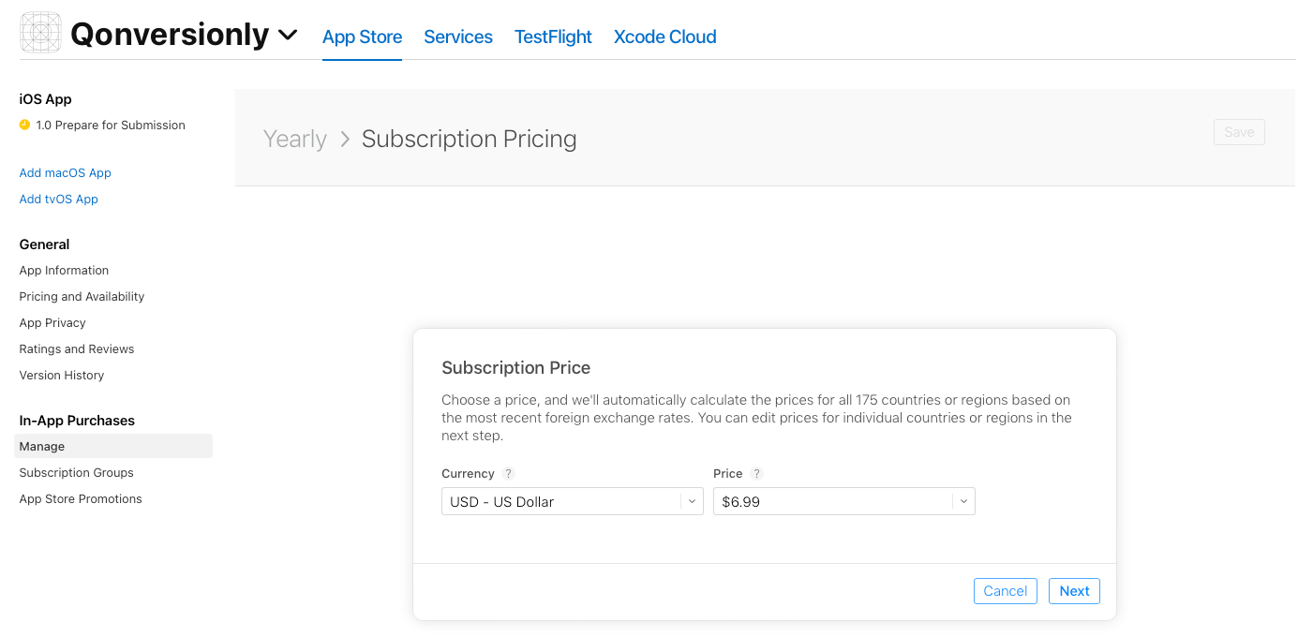Go back to Yearly breadcrumb
The image size is (1313, 637).
[x=295, y=139]
